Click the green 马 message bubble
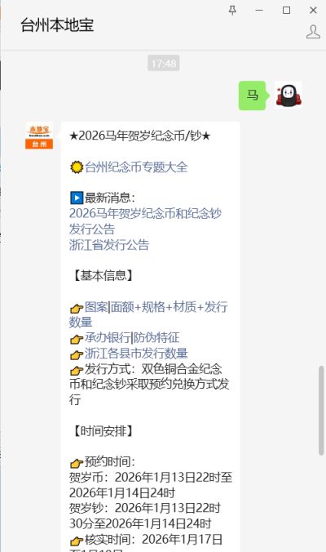 point(252,96)
